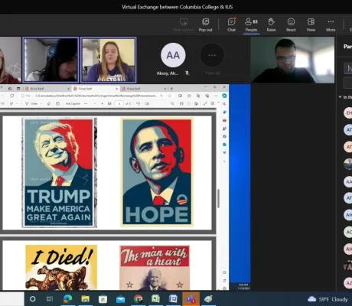Image resolution: width=352 pixels, height=306 pixels.
Task: Open a new browser tab with plus button
Action: (x=171, y=89)
